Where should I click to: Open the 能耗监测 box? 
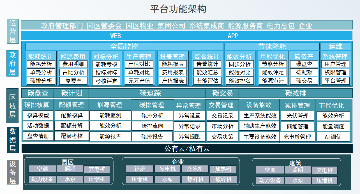click(110, 115)
